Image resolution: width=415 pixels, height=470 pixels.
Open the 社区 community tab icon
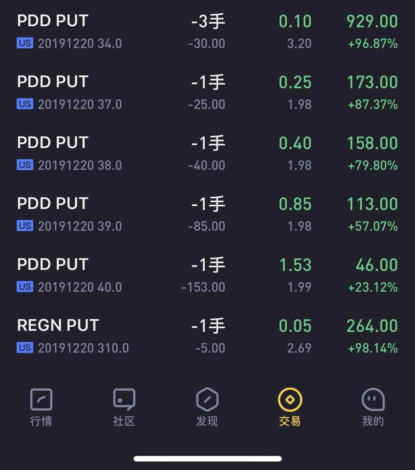coord(124,399)
